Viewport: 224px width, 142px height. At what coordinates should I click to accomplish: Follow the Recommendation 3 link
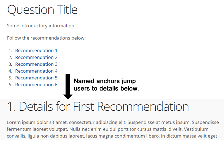click(x=36, y=64)
